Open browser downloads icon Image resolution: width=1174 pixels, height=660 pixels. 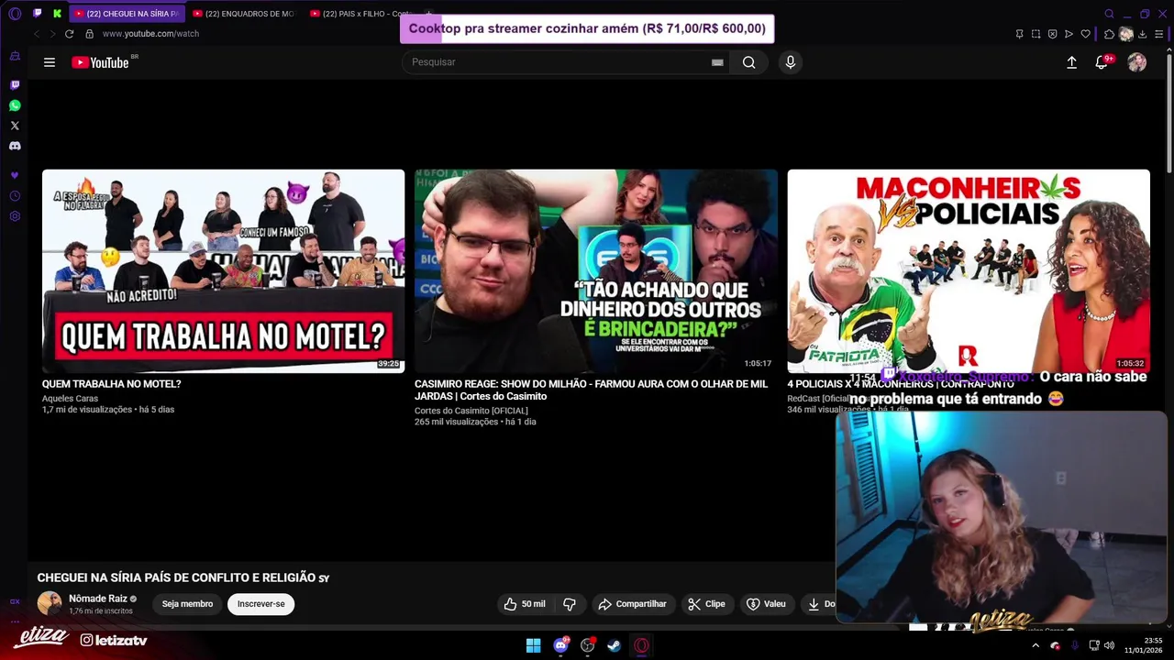pos(1142,34)
